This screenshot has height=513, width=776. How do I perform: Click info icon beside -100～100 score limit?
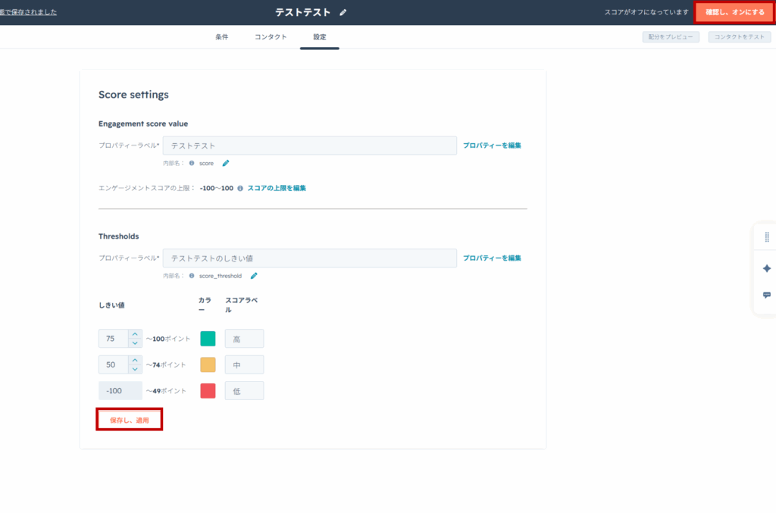click(x=240, y=189)
